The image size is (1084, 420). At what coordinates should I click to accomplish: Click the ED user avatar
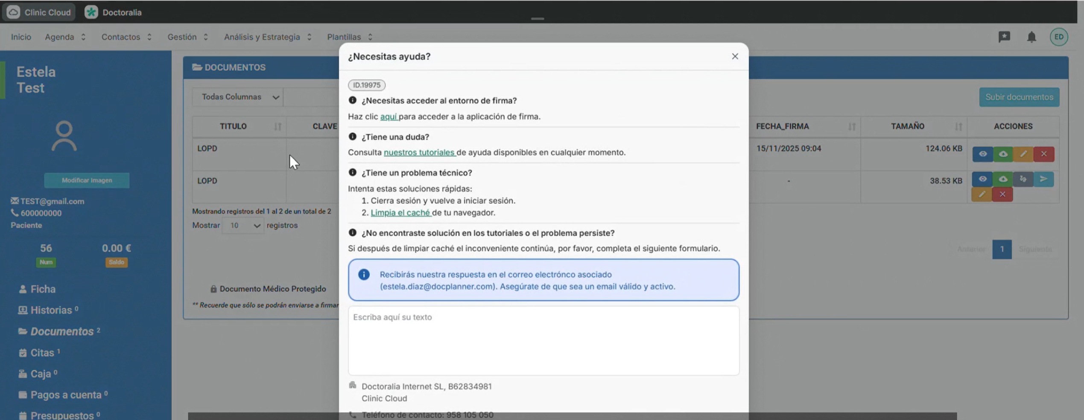tap(1059, 37)
